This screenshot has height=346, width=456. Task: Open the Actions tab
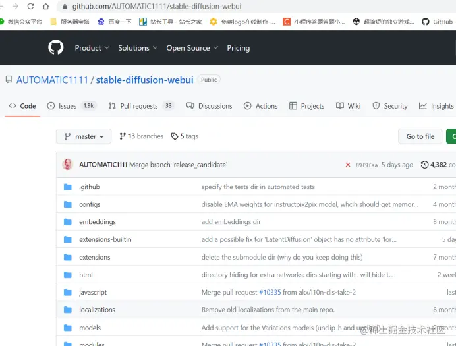(x=260, y=106)
